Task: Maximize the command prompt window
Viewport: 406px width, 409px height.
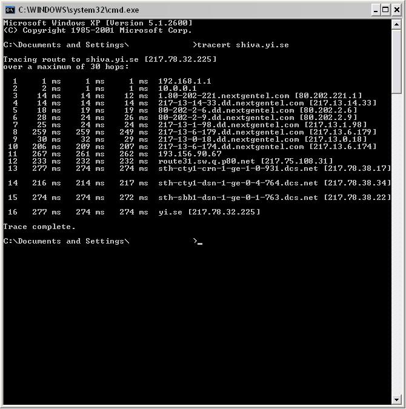Action: (x=385, y=10)
